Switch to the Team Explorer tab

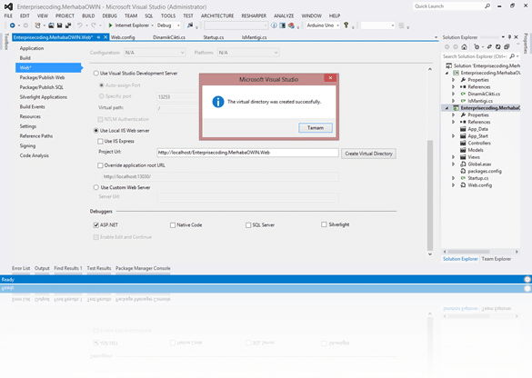click(x=497, y=259)
